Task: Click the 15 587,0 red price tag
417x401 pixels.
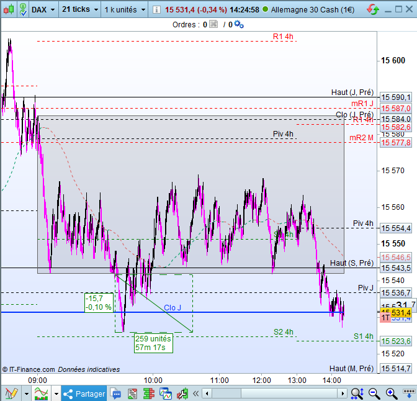Action: pos(396,109)
